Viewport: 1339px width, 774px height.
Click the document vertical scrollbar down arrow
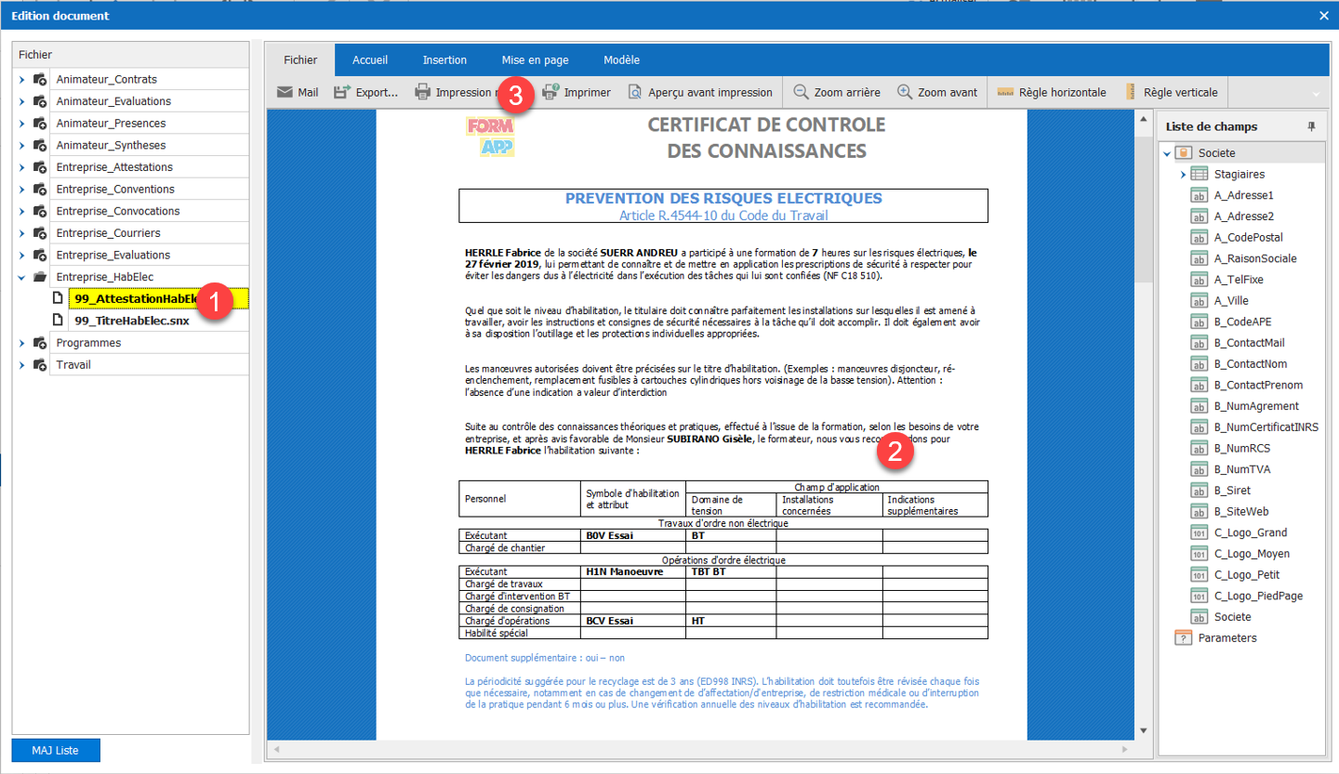click(1144, 731)
